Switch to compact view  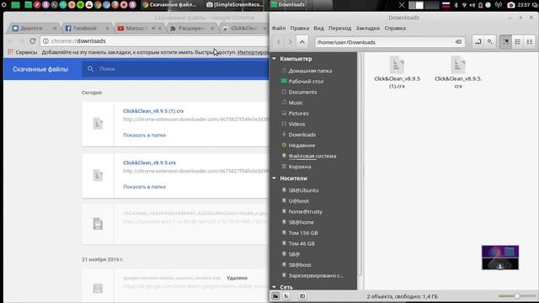(530, 41)
